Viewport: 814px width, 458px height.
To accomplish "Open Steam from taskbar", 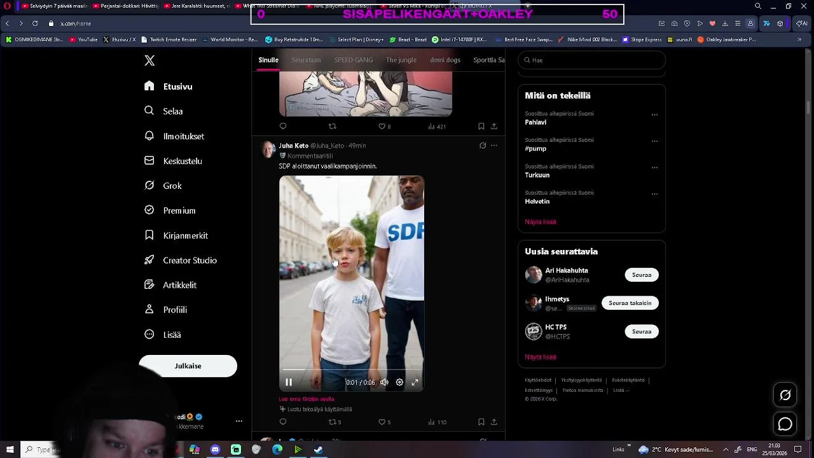I will 319,450.
